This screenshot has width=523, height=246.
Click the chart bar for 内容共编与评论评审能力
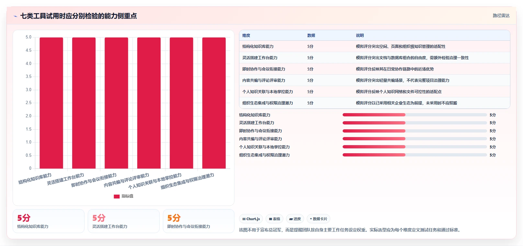149,103
